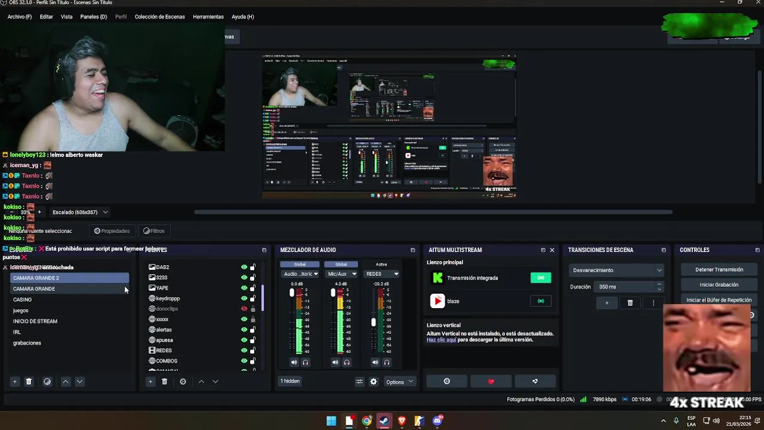Open Archivo menu
This screenshot has width=764, height=430.
click(x=20, y=17)
